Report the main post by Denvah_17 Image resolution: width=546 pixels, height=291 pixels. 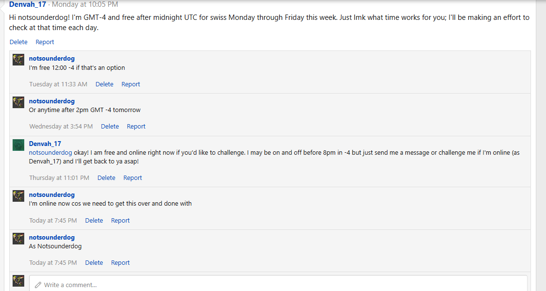pyautogui.click(x=45, y=42)
